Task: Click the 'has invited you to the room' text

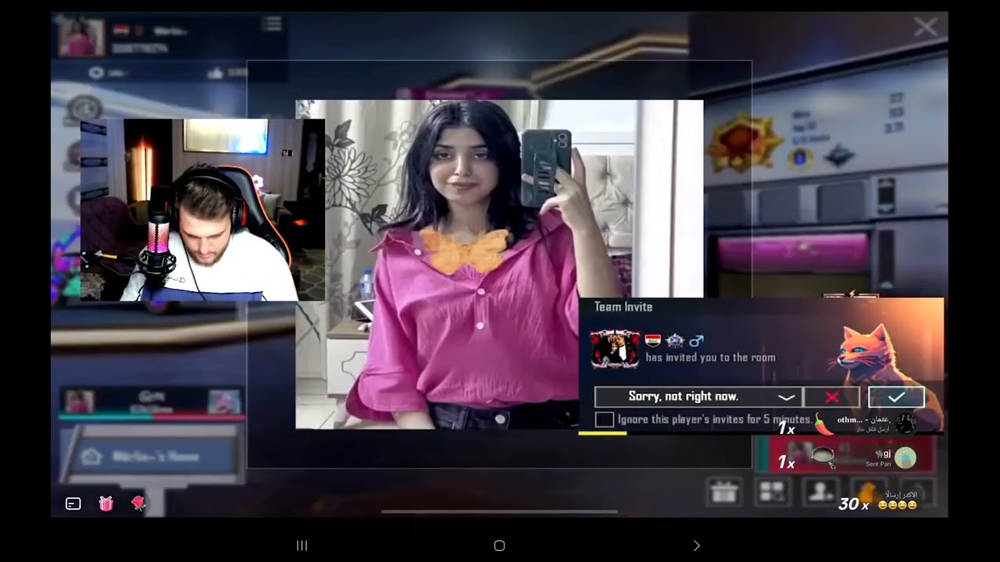Action: (710, 357)
